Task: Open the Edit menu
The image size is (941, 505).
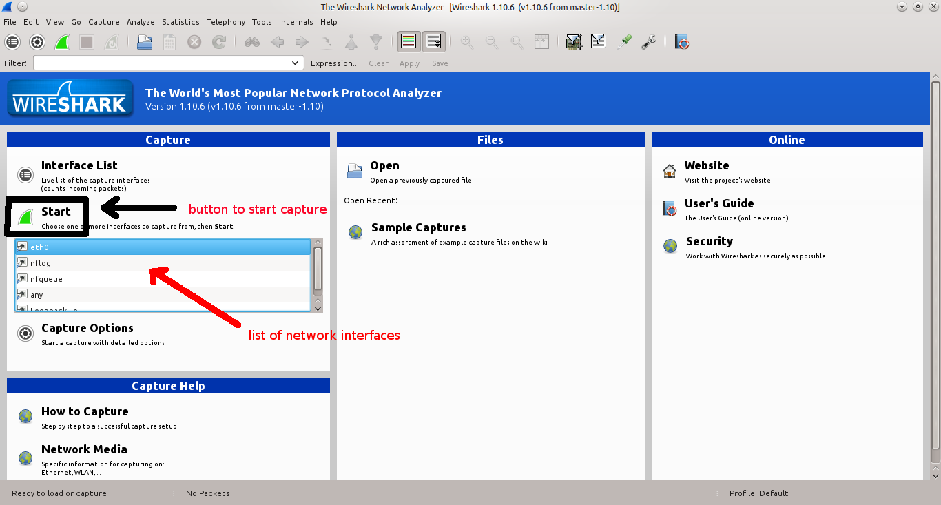Action: pos(31,22)
